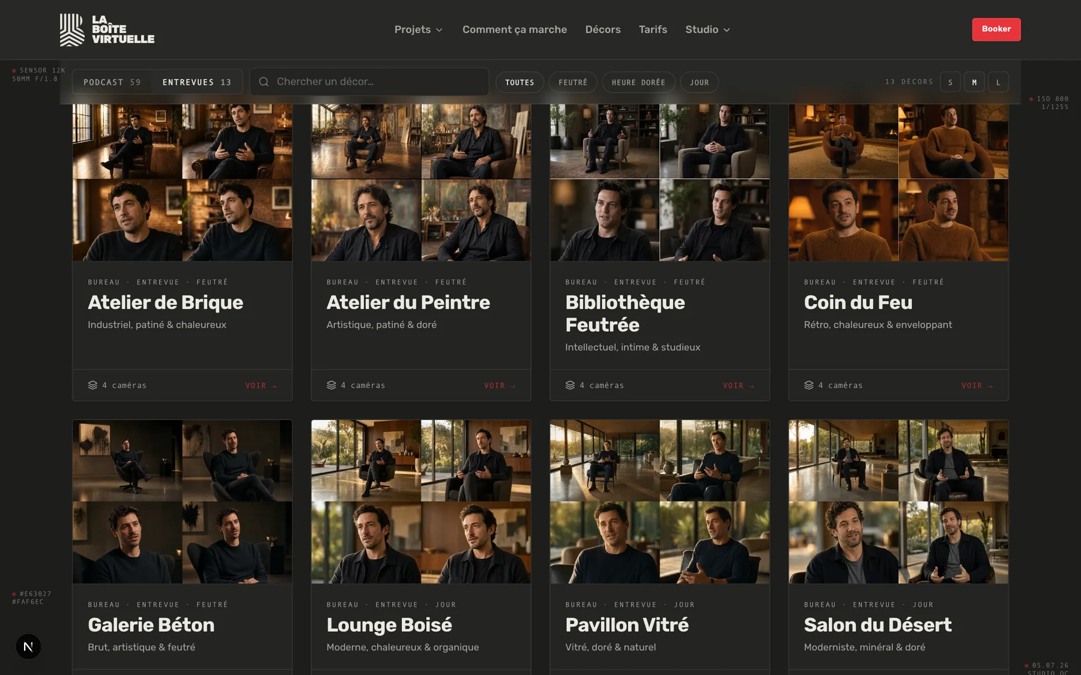This screenshot has height=675, width=1081.
Task: Open Coin du Feu thumbnail collage
Action: pos(898,182)
